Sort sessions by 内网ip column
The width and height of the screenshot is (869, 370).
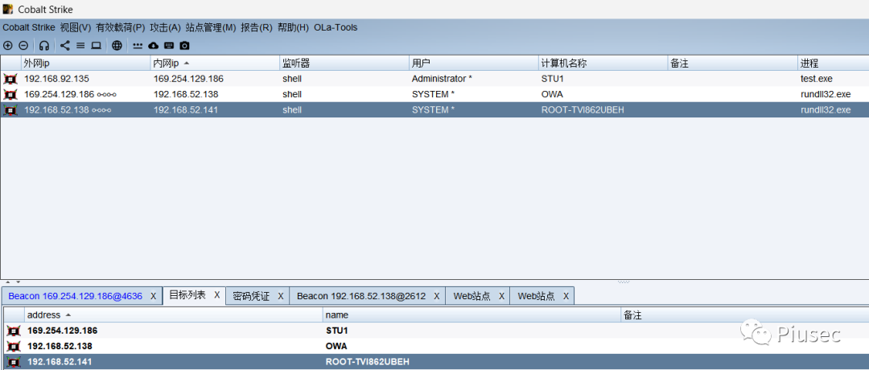(x=215, y=64)
